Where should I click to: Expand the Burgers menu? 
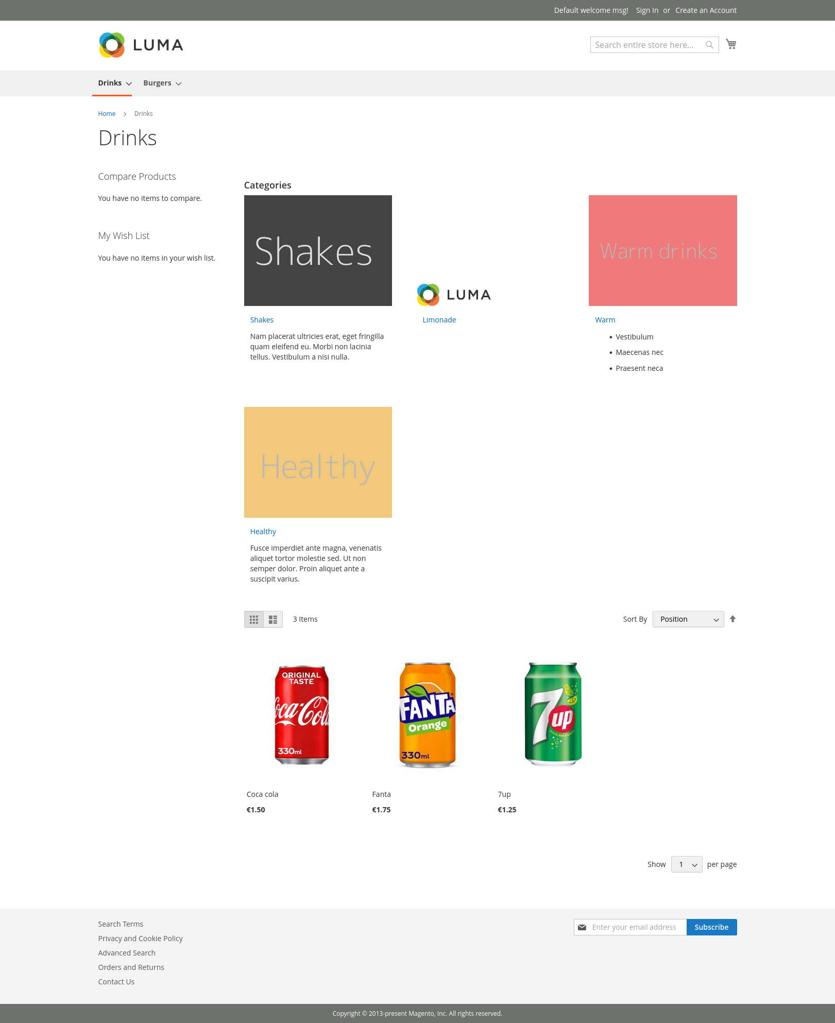pos(162,83)
